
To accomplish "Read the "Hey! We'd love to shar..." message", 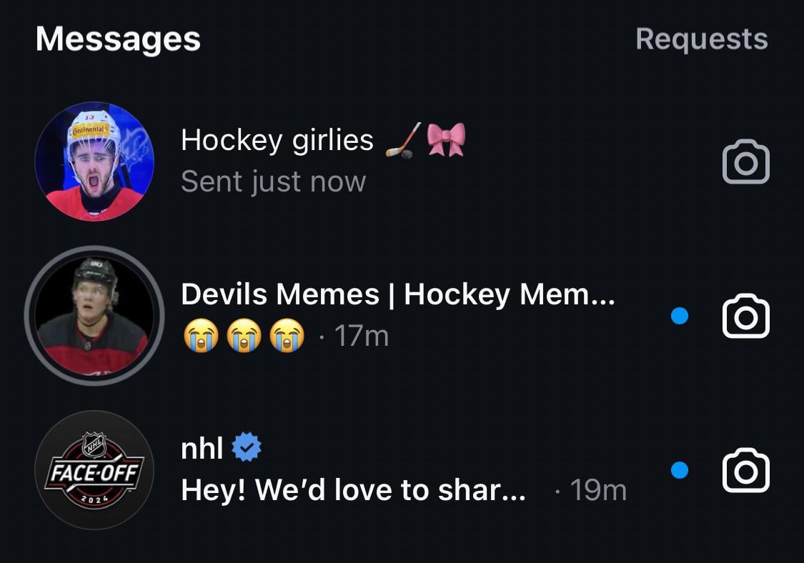I will coord(353,490).
